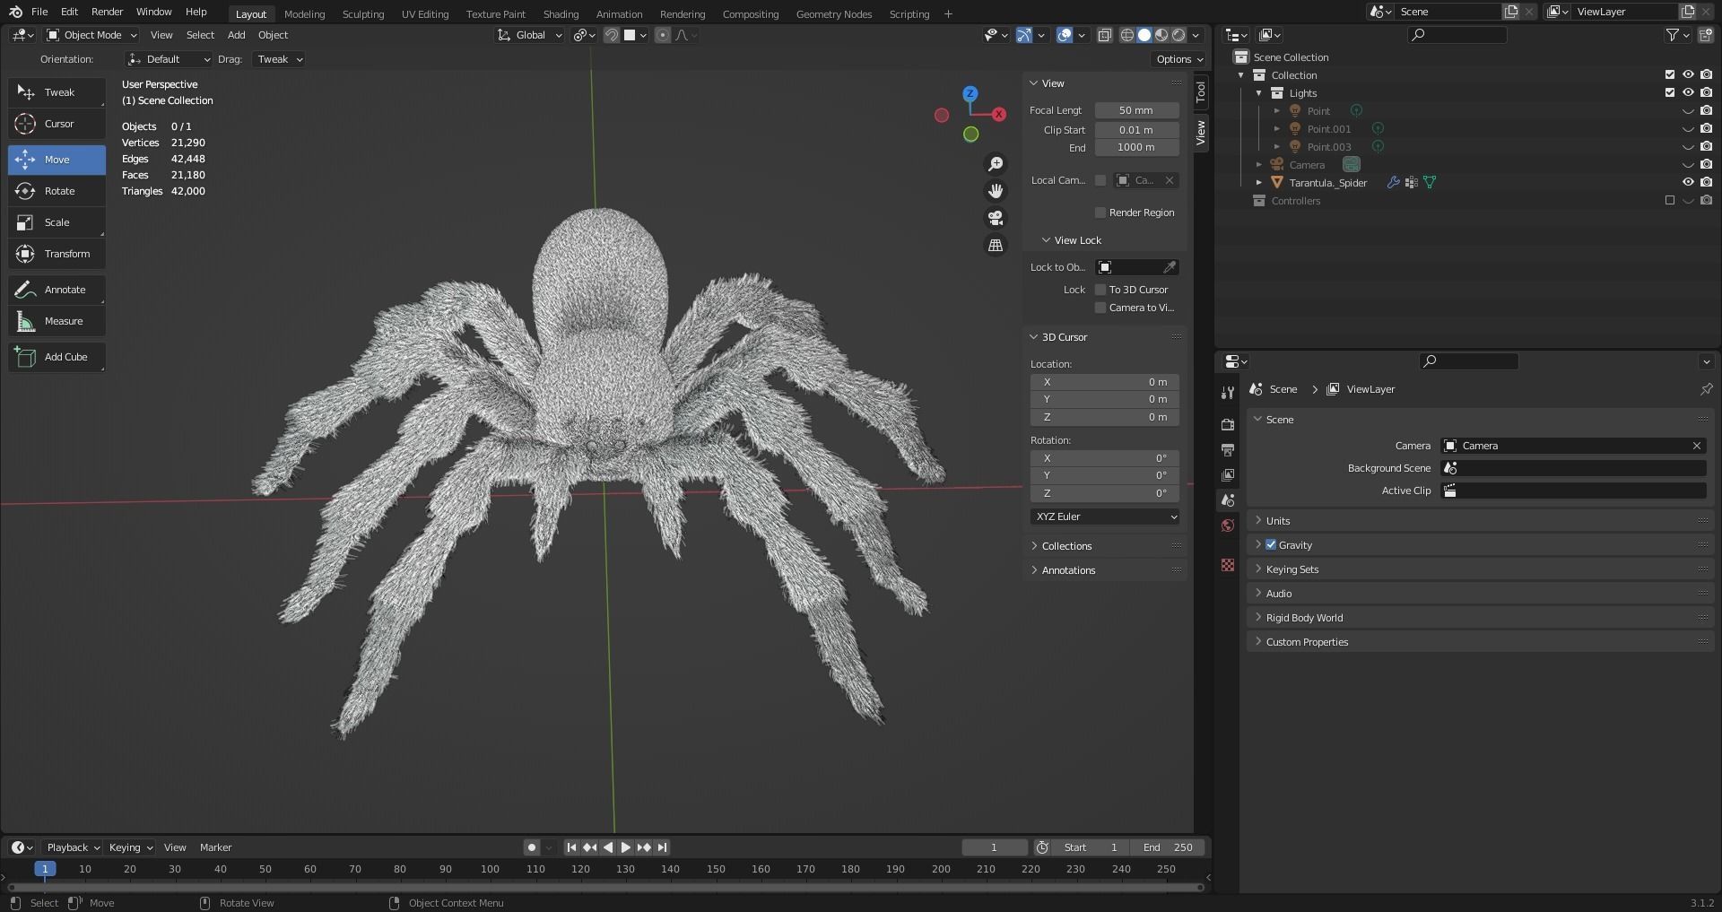Click the blue Z axis gizmo handle
Image resolution: width=1722 pixels, height=912 pixels.
click(x=970, y=93)
